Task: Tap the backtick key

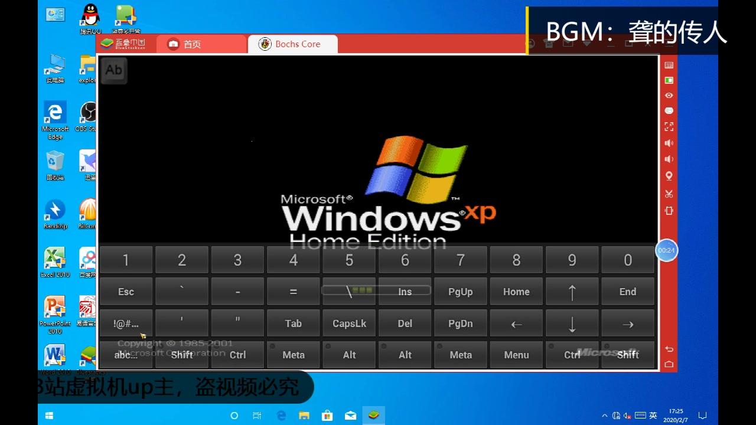Action: click(x=182, y=292)
